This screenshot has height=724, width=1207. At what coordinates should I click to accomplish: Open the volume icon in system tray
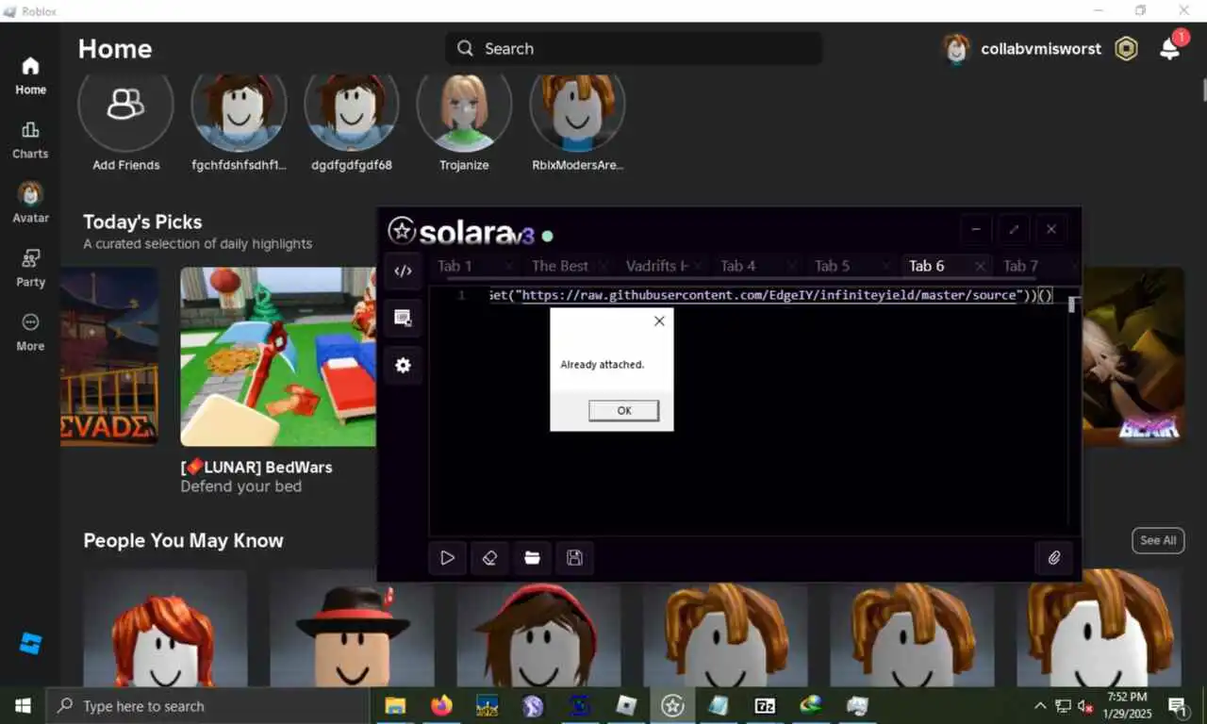[1085, 706]
